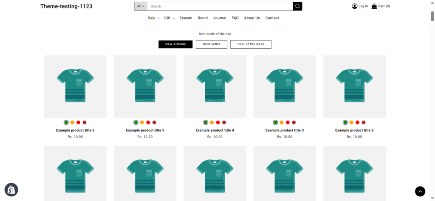The width and height of the screenshot is (435, 201).
Task: Open Example product title 2 link
Action: (x=354, y=130)
